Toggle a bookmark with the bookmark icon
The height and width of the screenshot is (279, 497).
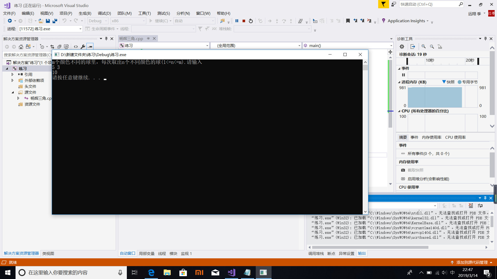click(x=348, y=21)
